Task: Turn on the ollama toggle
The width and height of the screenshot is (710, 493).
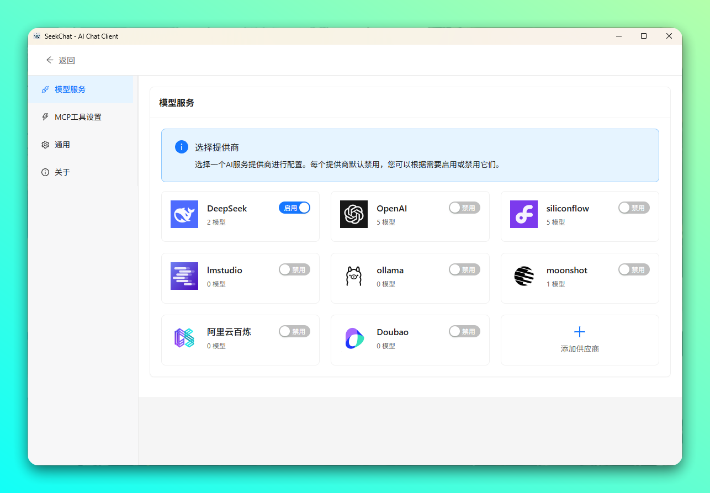Action: [x=464, y=269]
